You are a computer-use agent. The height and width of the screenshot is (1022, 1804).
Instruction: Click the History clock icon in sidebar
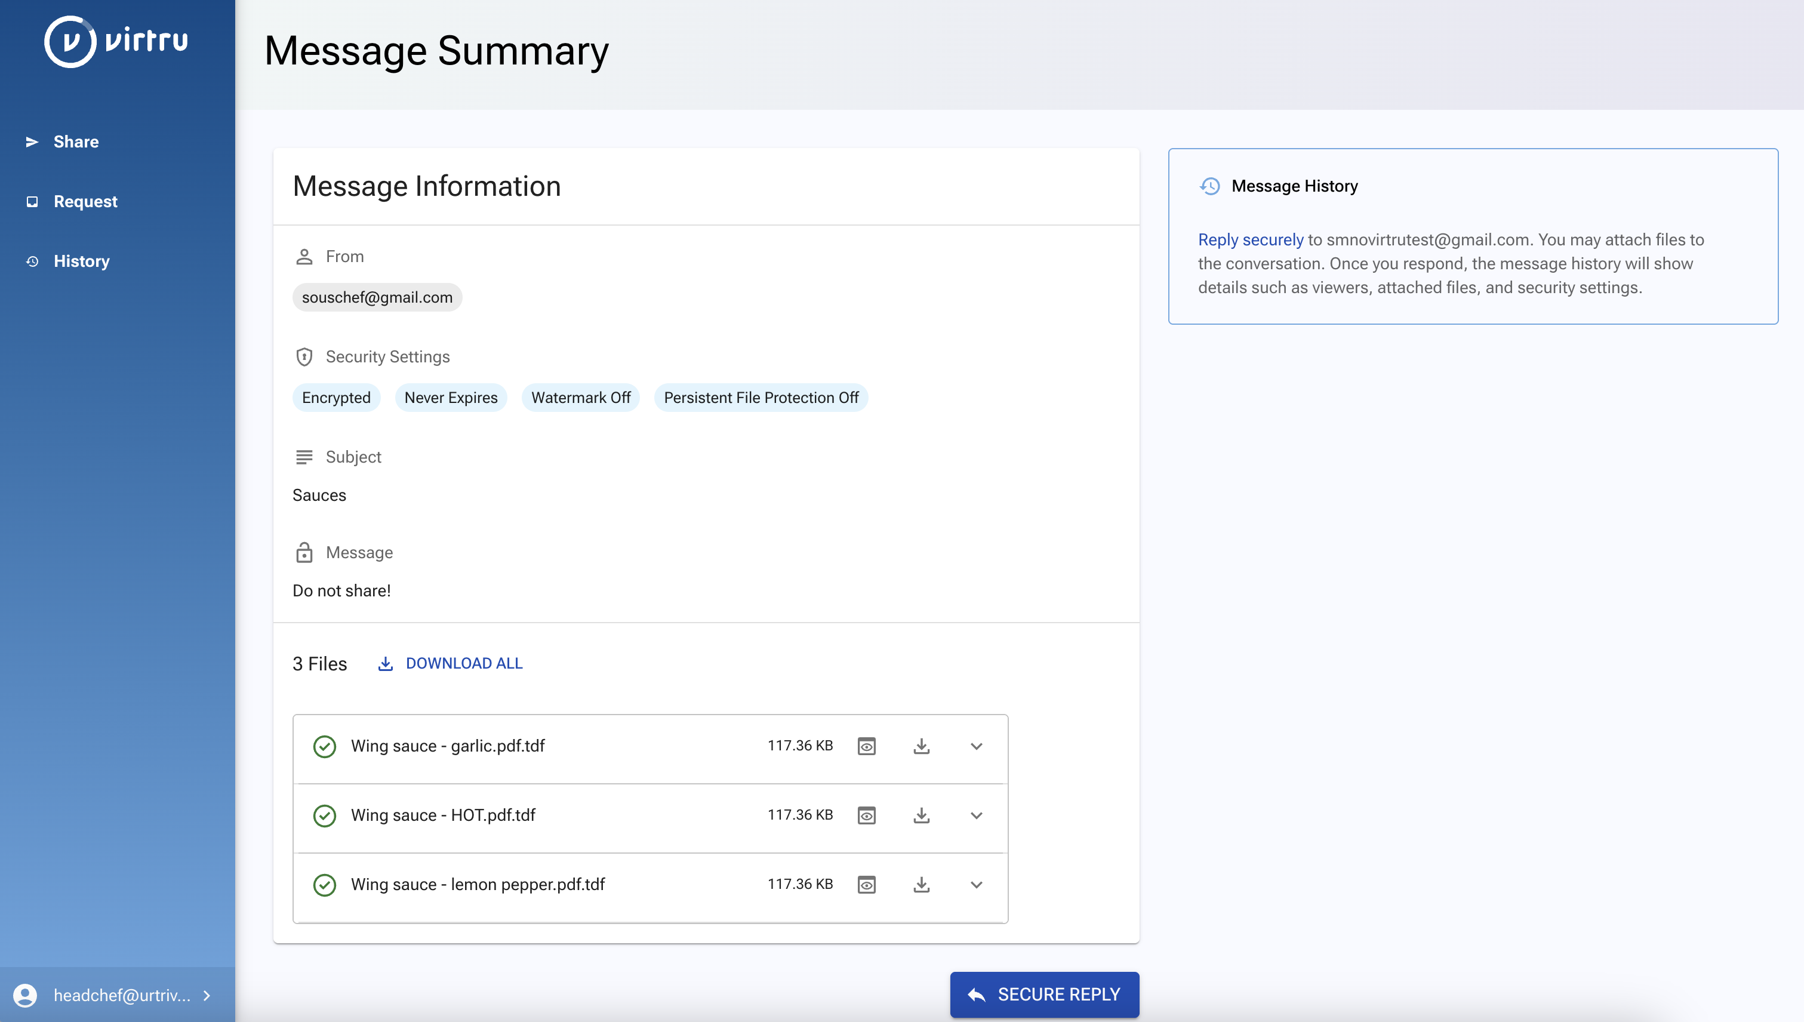(x=32, y=261)
